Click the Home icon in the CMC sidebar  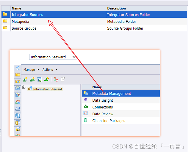[x=18, y=68]
